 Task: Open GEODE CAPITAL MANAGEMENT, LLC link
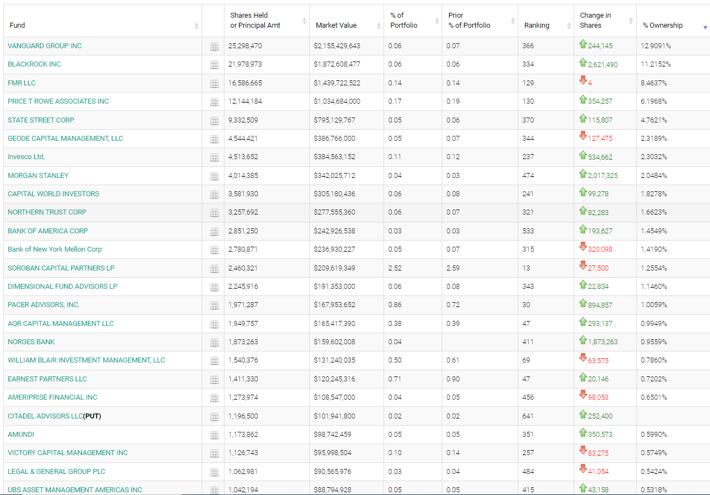point(65,139)
